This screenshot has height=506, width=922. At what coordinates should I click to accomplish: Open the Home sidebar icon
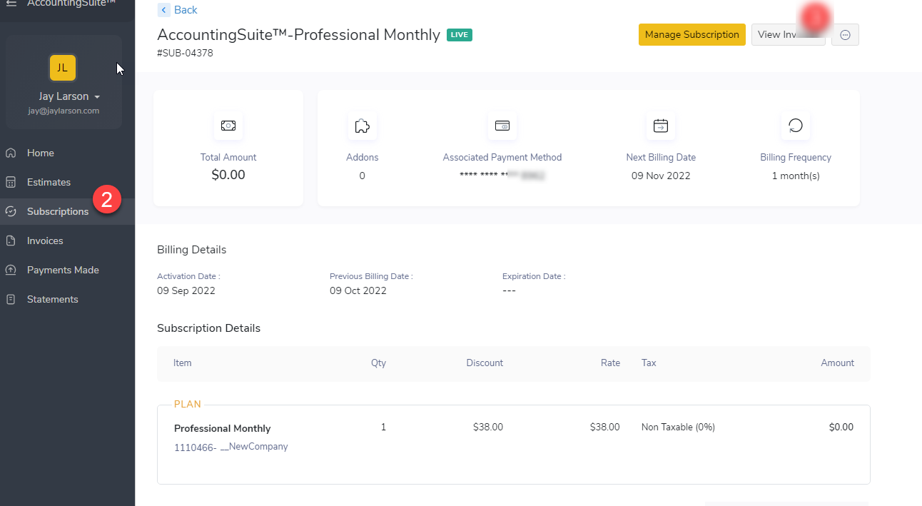(11, 153)
